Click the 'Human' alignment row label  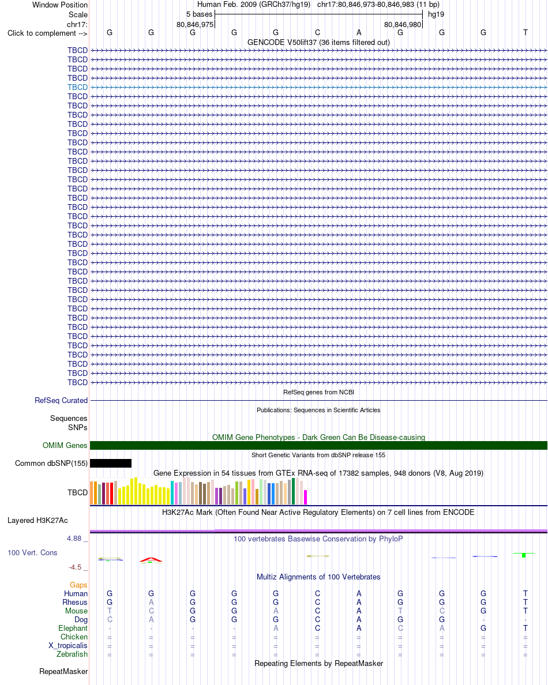(76, 594)
